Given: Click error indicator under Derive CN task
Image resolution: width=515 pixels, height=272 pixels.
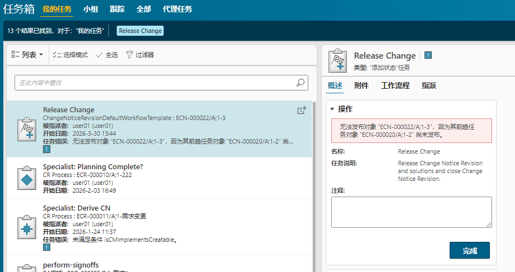Looking at the screenshot, I should pos(46,247).
